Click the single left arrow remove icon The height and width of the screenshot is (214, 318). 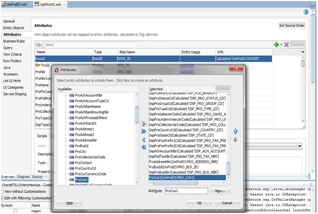(144, 140)
